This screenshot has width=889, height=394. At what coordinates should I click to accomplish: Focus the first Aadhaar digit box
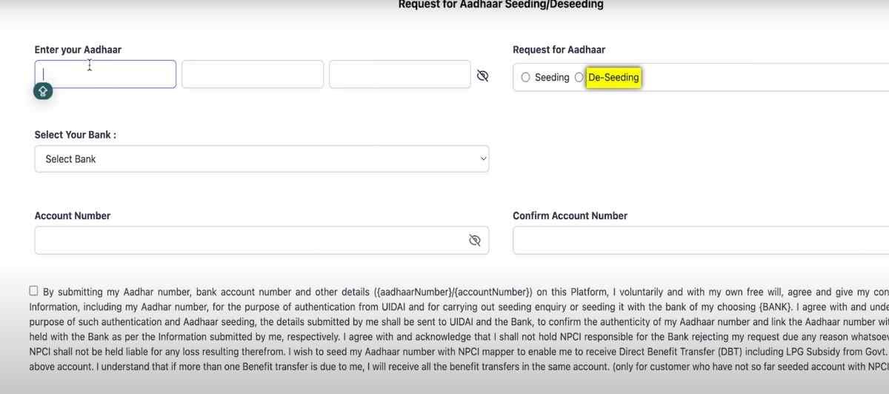[105, 74]
